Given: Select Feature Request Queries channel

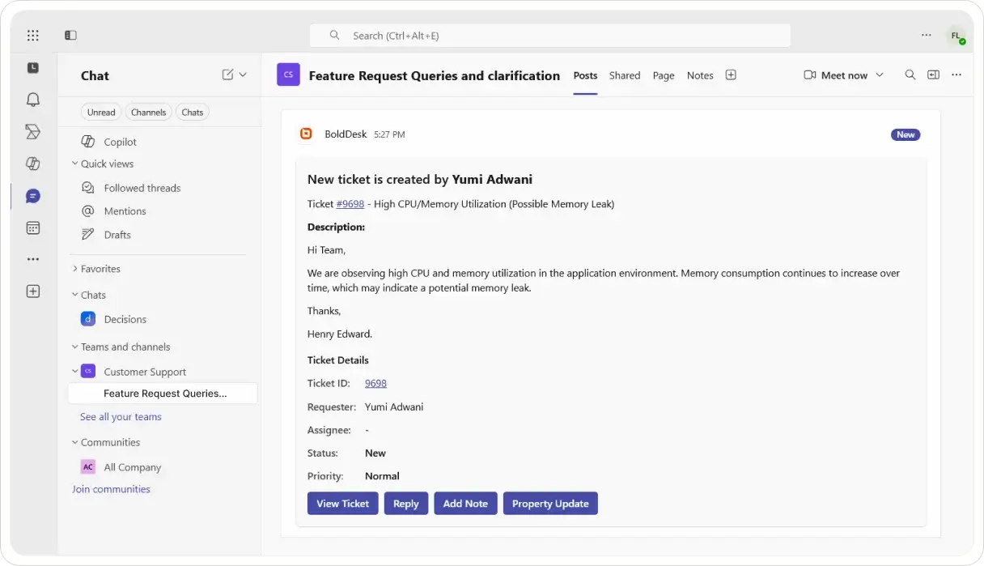Looking at the screenshot, I should 163,394.
